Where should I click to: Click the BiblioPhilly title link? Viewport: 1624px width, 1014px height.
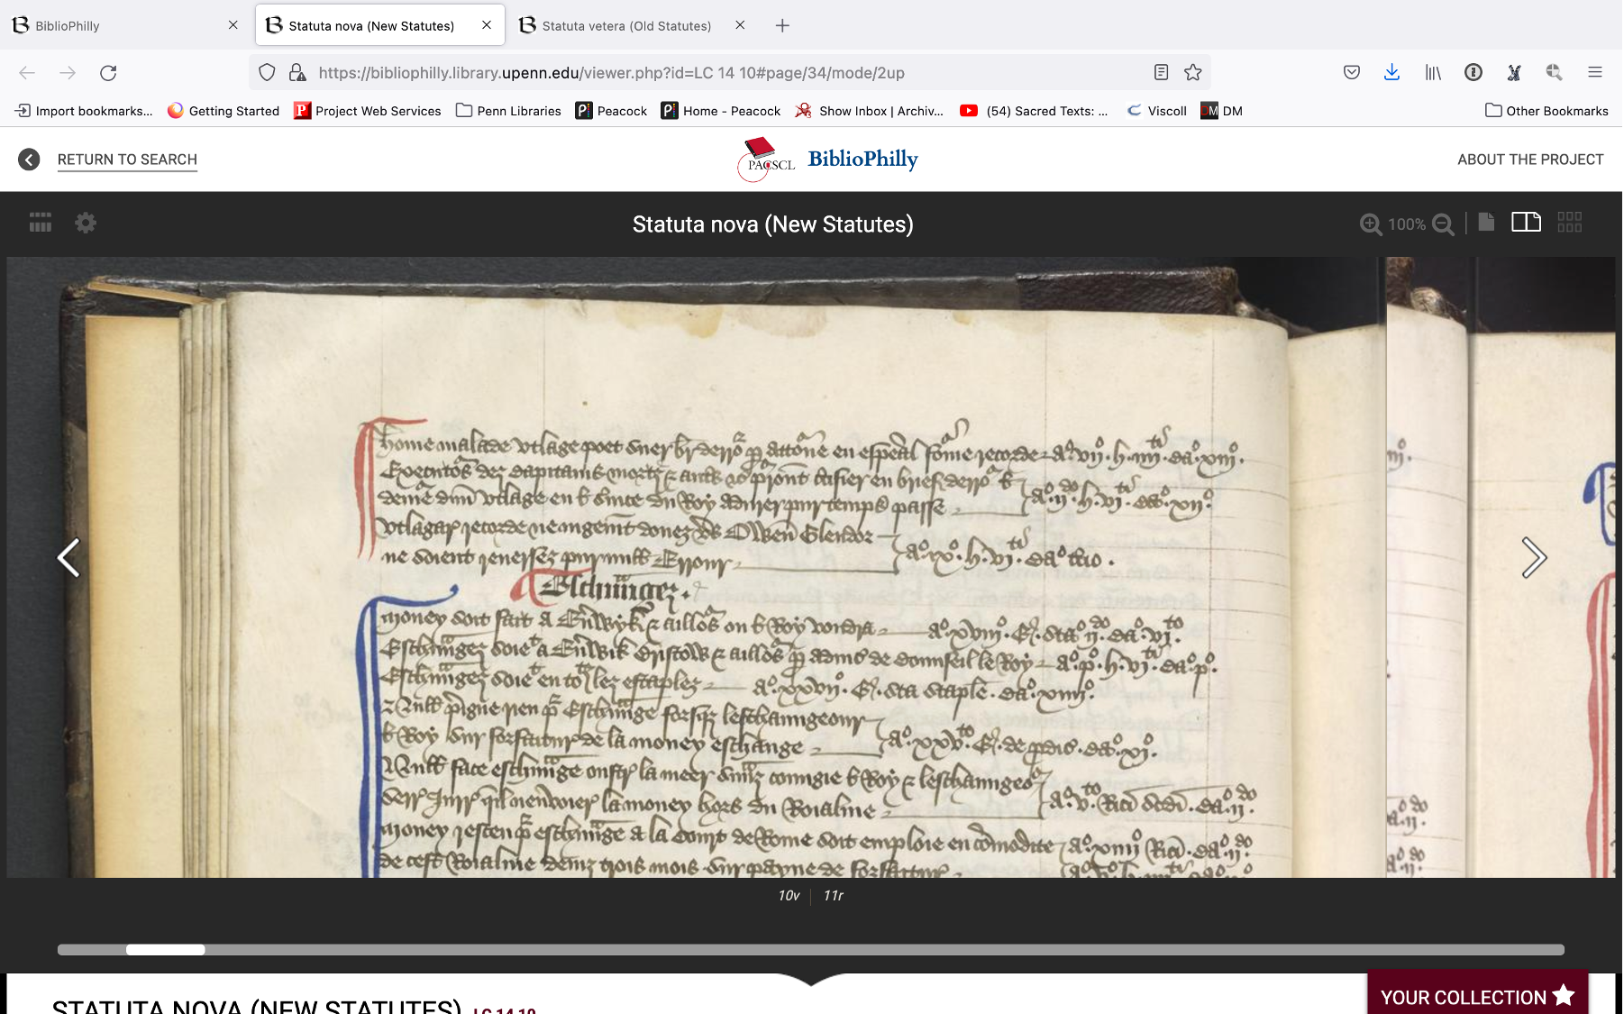pos(862,159)
